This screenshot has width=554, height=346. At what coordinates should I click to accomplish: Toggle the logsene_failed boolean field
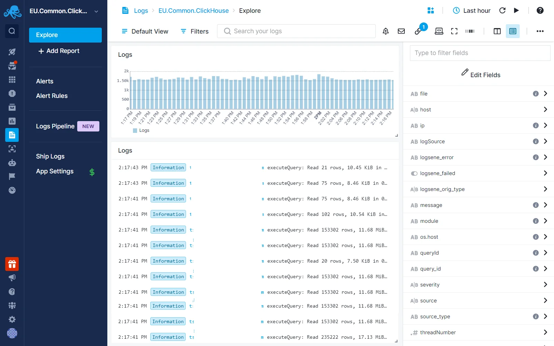click(414, 173)
